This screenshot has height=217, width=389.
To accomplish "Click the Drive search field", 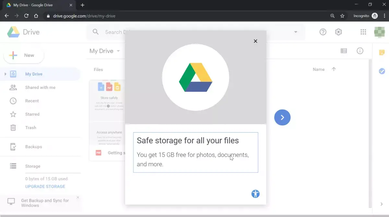I will [195, 32].
